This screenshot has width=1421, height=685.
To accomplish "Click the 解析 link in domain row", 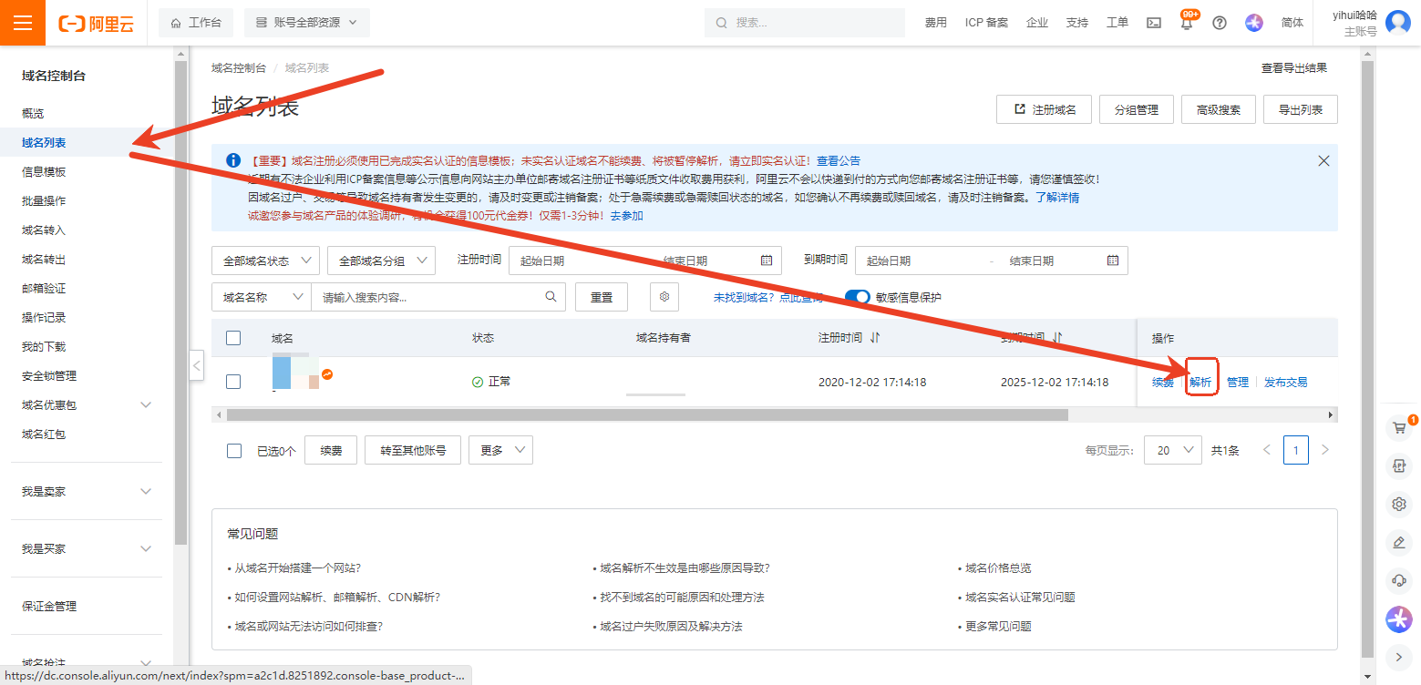I will (x=1200, y=382).
